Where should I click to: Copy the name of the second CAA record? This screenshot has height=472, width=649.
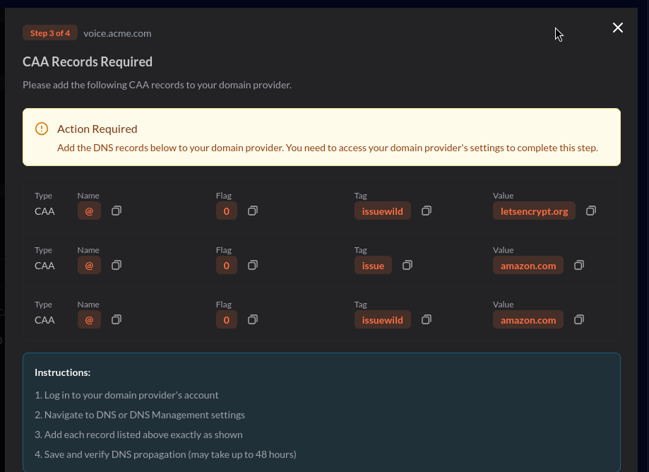point(117,265)
